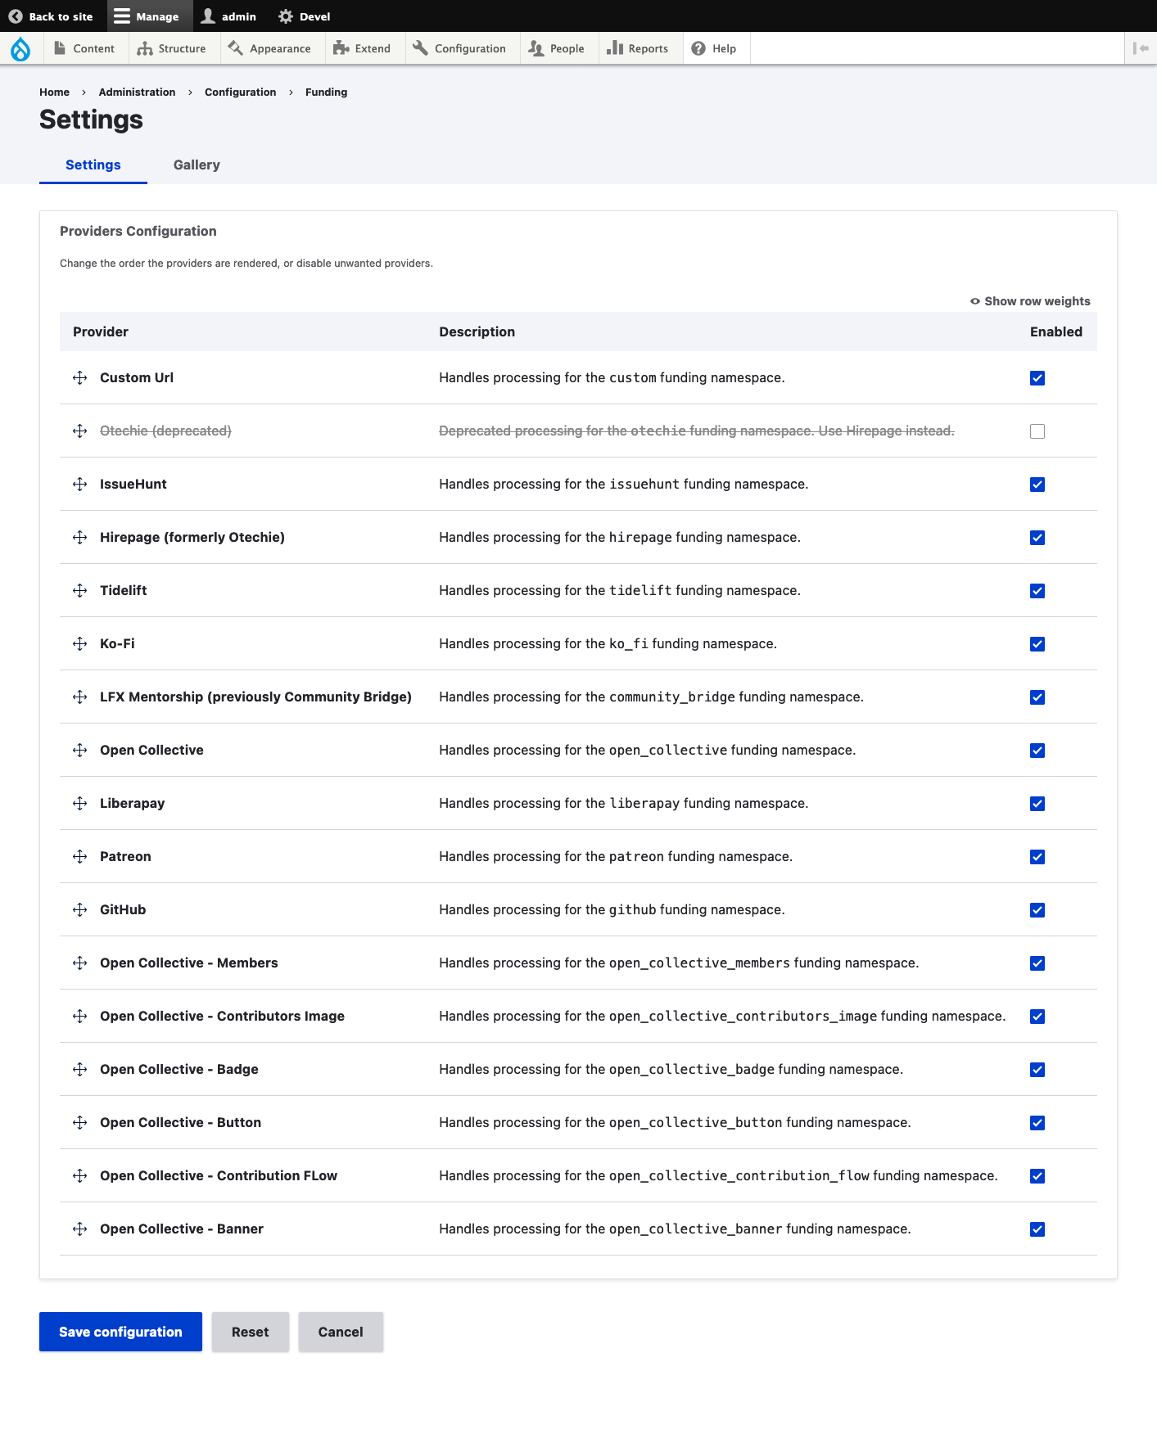
Task: Uncheck the Liberapay enabled checkbox
Action: pos(1037,804)
